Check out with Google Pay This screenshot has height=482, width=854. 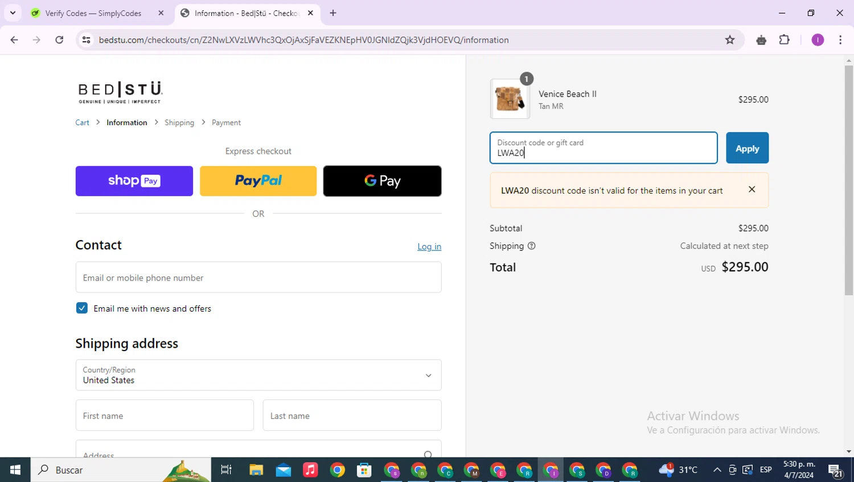(382, 181)
